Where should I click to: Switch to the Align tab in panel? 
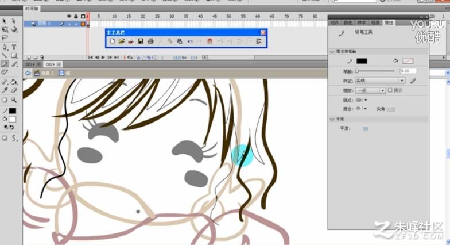tap(335, 22)
